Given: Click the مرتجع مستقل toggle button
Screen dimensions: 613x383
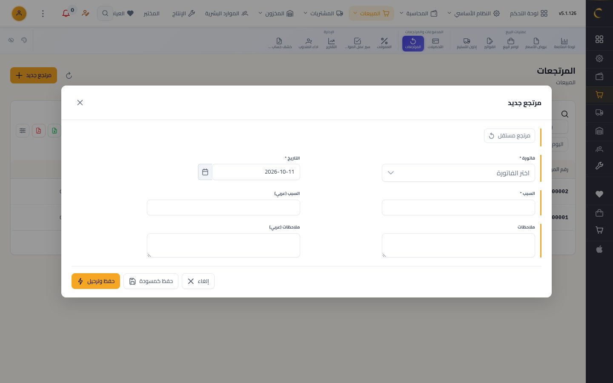Looking at the screenshot, I should pos(510,136).
